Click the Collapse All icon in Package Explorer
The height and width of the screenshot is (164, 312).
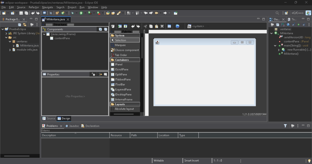coord(19,25)
